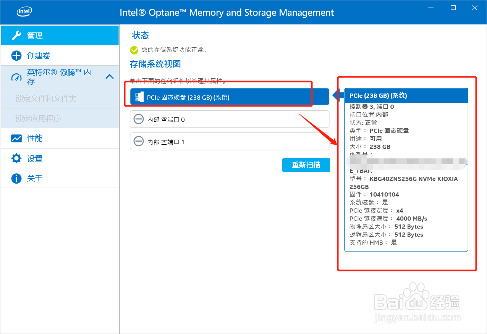
Task: Collapse the 英特尔 傲腾 内存 section chevron
Action: (x=109, y=77)
